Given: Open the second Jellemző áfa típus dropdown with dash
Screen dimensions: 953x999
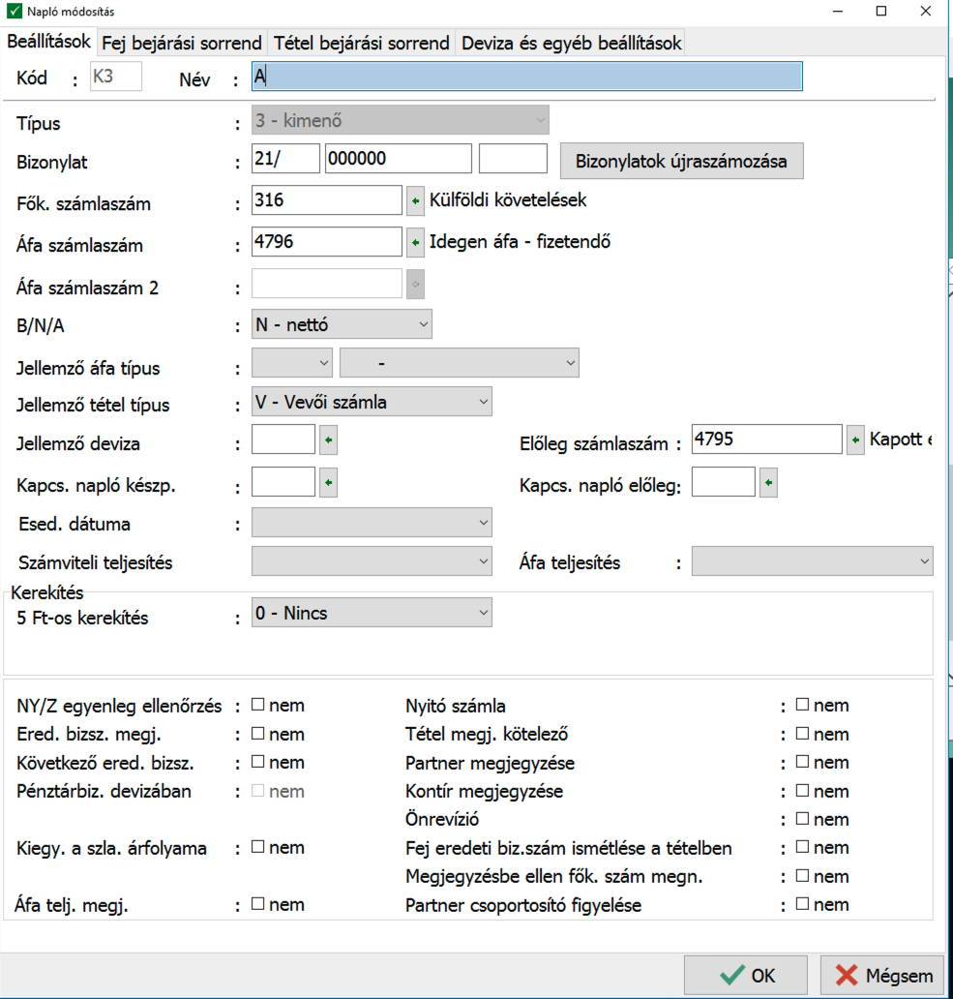Looking at the screenshot, I should tap(460, 362).
